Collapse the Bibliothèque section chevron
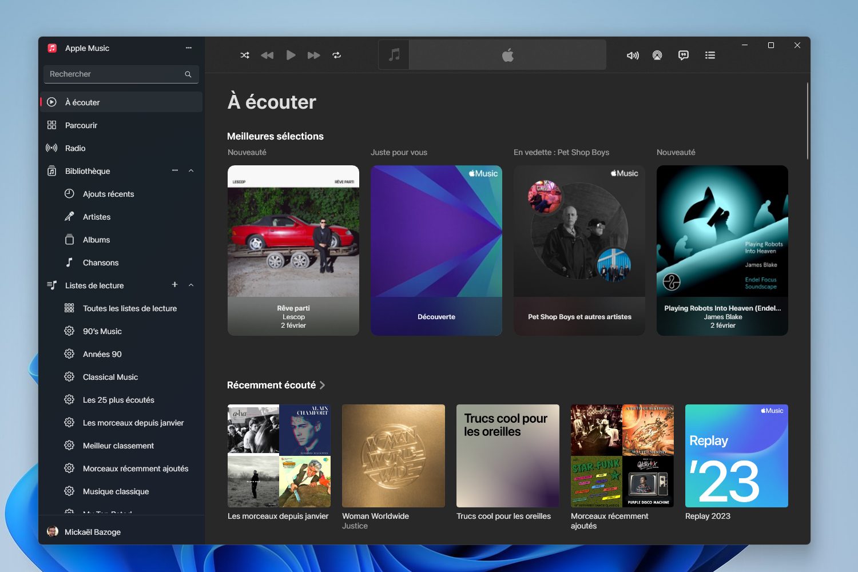The image size is (858, 572). click(x=191, y=171)
